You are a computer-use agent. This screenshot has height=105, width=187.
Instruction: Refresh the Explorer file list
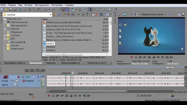(59, 15)
